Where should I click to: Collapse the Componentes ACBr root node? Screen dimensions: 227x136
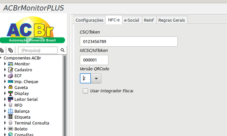[1, 58]
